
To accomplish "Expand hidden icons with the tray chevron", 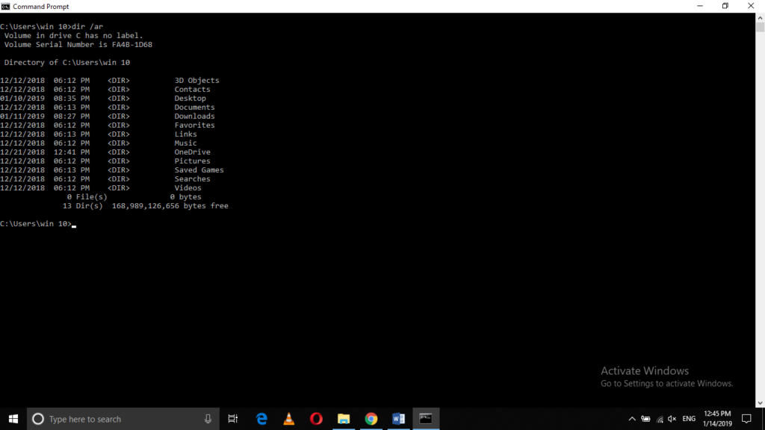I will (631, 419).
